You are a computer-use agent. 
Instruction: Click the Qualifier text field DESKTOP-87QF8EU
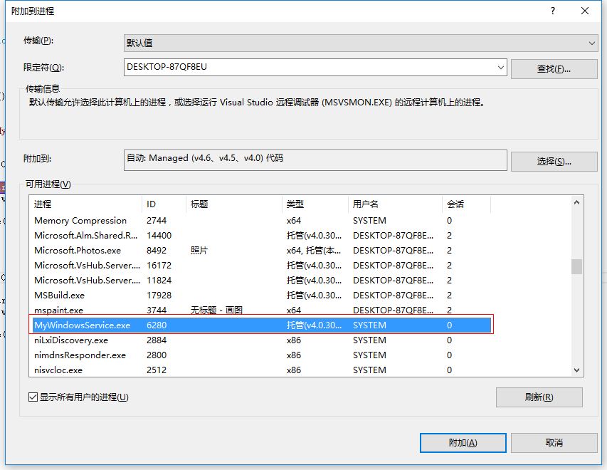coord(310,68)
